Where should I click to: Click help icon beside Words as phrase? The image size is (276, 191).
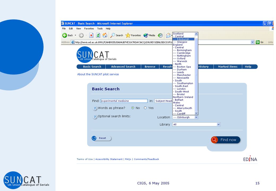pyautogui.click(x=95, y=108)
